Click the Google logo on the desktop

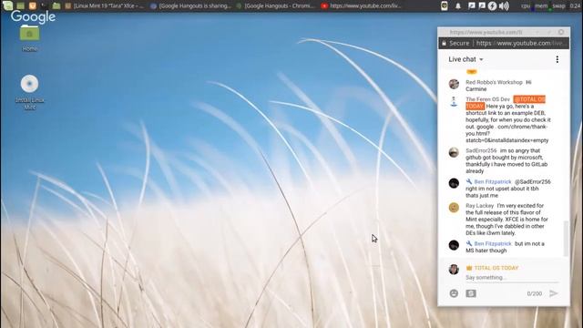(33, 16)
